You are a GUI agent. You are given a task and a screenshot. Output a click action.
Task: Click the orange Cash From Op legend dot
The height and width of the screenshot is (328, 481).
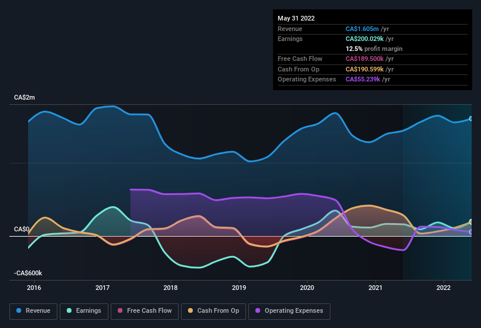[190, 310]
